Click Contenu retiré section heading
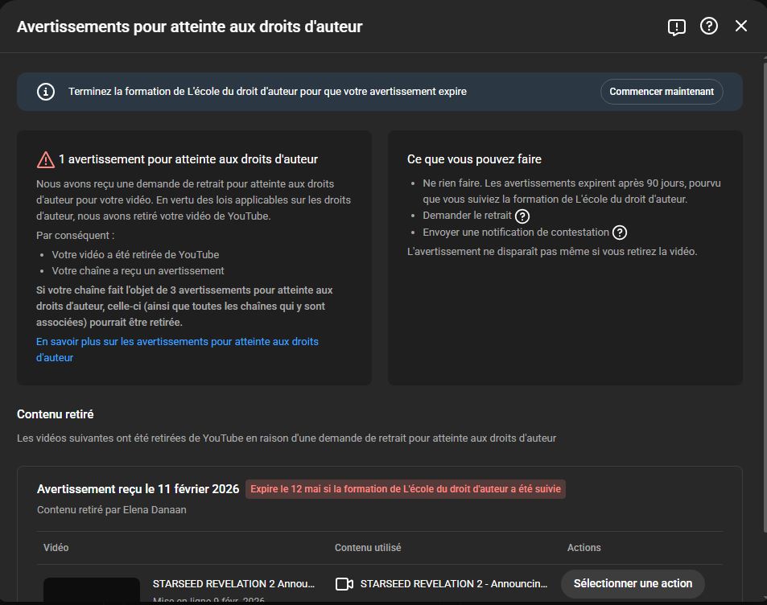 coord(56,414)
